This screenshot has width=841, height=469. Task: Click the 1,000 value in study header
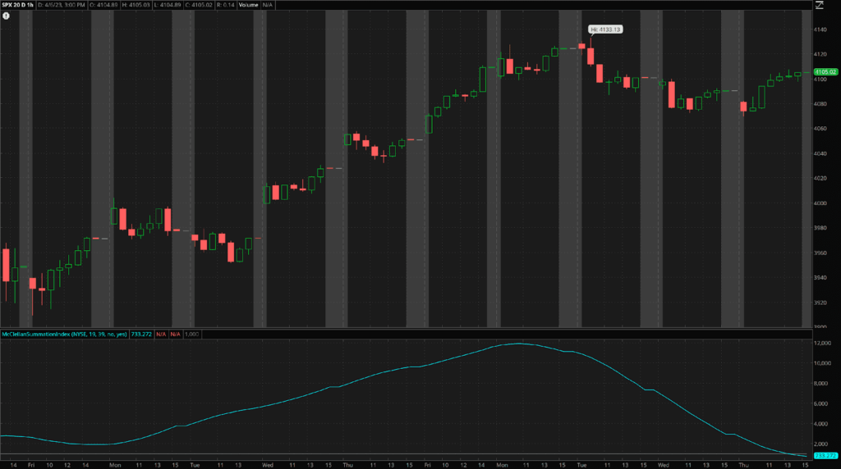(191, 334)
